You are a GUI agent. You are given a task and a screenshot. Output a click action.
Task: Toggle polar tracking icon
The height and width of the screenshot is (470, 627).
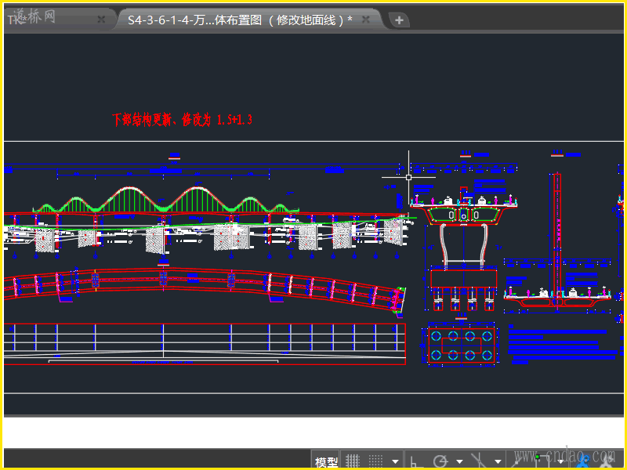click(x=440, y=461)
